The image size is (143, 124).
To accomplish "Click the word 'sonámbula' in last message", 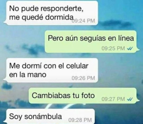I will (x=43, y=116).
